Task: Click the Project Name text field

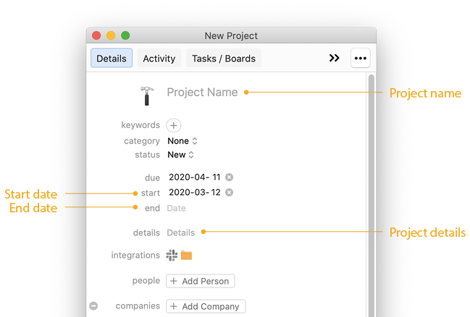Action: coord(202,92)
